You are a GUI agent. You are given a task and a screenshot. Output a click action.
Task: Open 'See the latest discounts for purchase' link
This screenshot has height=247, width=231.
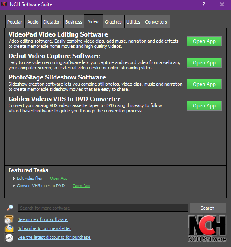[54, 237]
